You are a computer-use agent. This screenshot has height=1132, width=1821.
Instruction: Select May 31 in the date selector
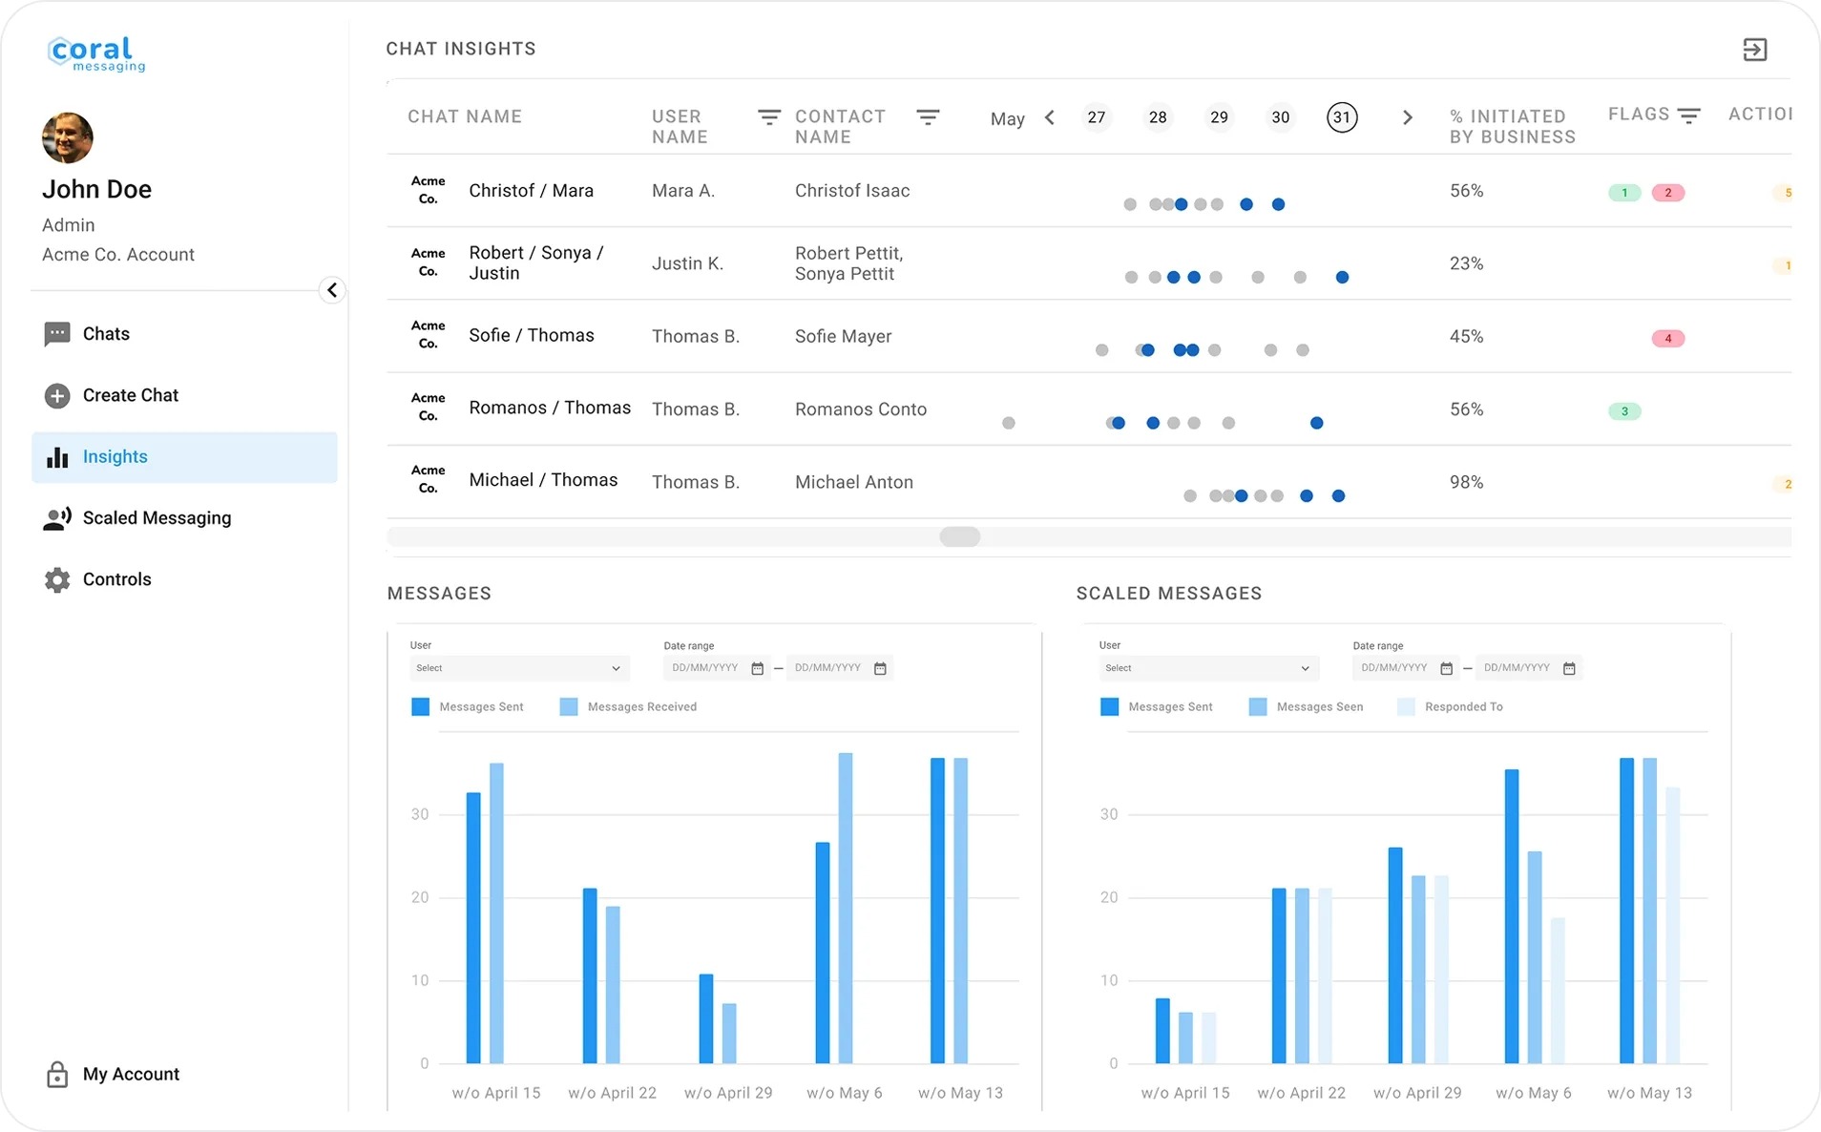(1341, 117)
